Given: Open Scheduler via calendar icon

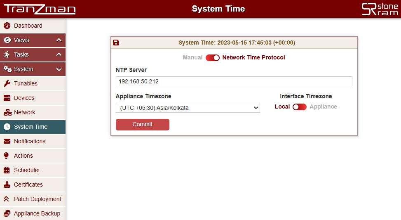Looking at the screenshot, I should pos(7,170).
